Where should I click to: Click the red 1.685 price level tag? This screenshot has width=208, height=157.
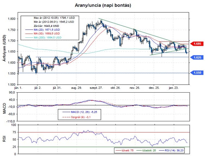click(x=197, y=44)
